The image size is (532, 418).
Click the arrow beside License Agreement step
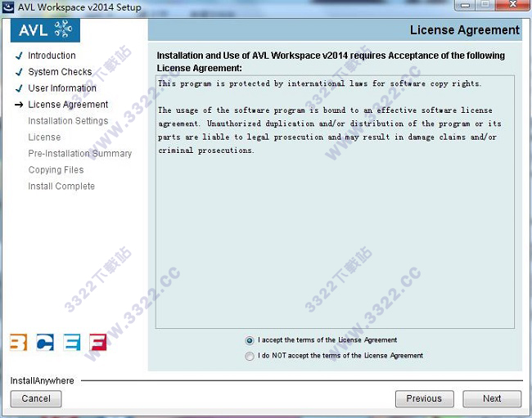[x=19, y=105]
